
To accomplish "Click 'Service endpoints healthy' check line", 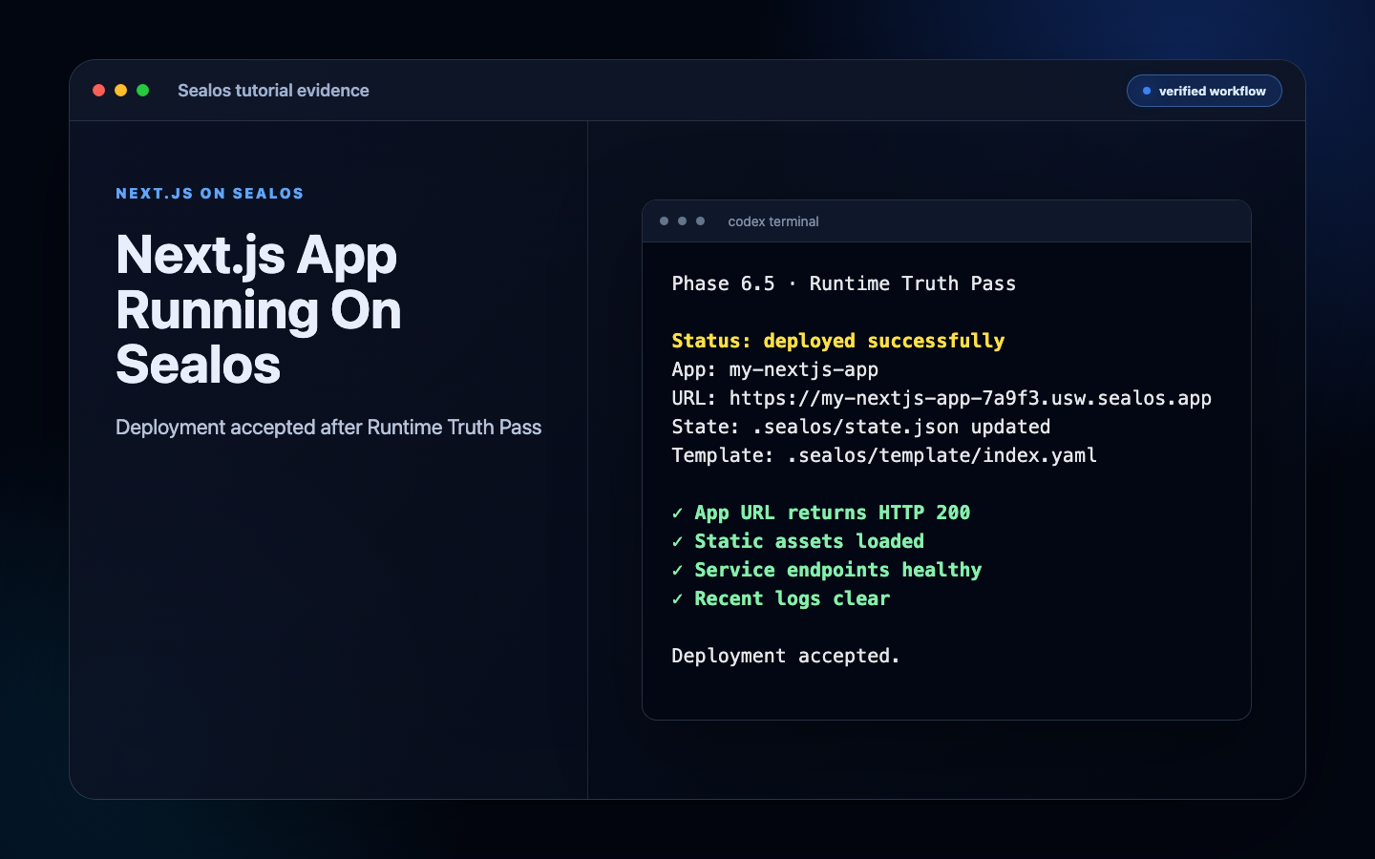I will click(827, 570).
